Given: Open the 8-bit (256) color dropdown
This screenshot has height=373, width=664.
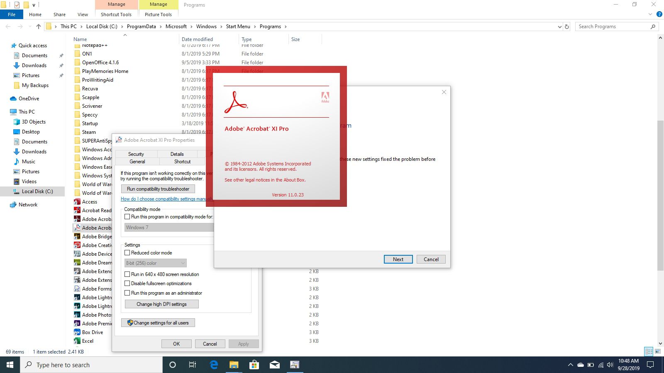Looking at the screenshot, I should (156, 263).
